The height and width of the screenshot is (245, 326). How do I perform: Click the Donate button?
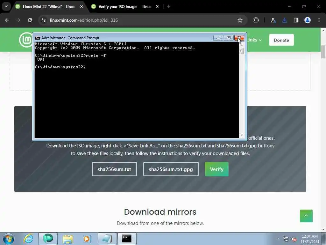tap(281, 40)
